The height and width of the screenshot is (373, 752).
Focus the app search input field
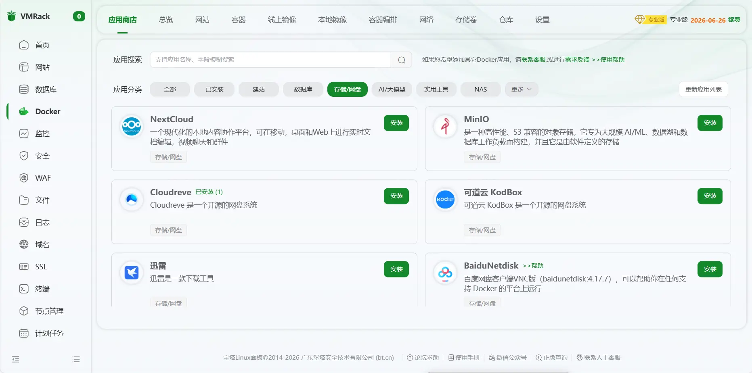tap(270, 60)
